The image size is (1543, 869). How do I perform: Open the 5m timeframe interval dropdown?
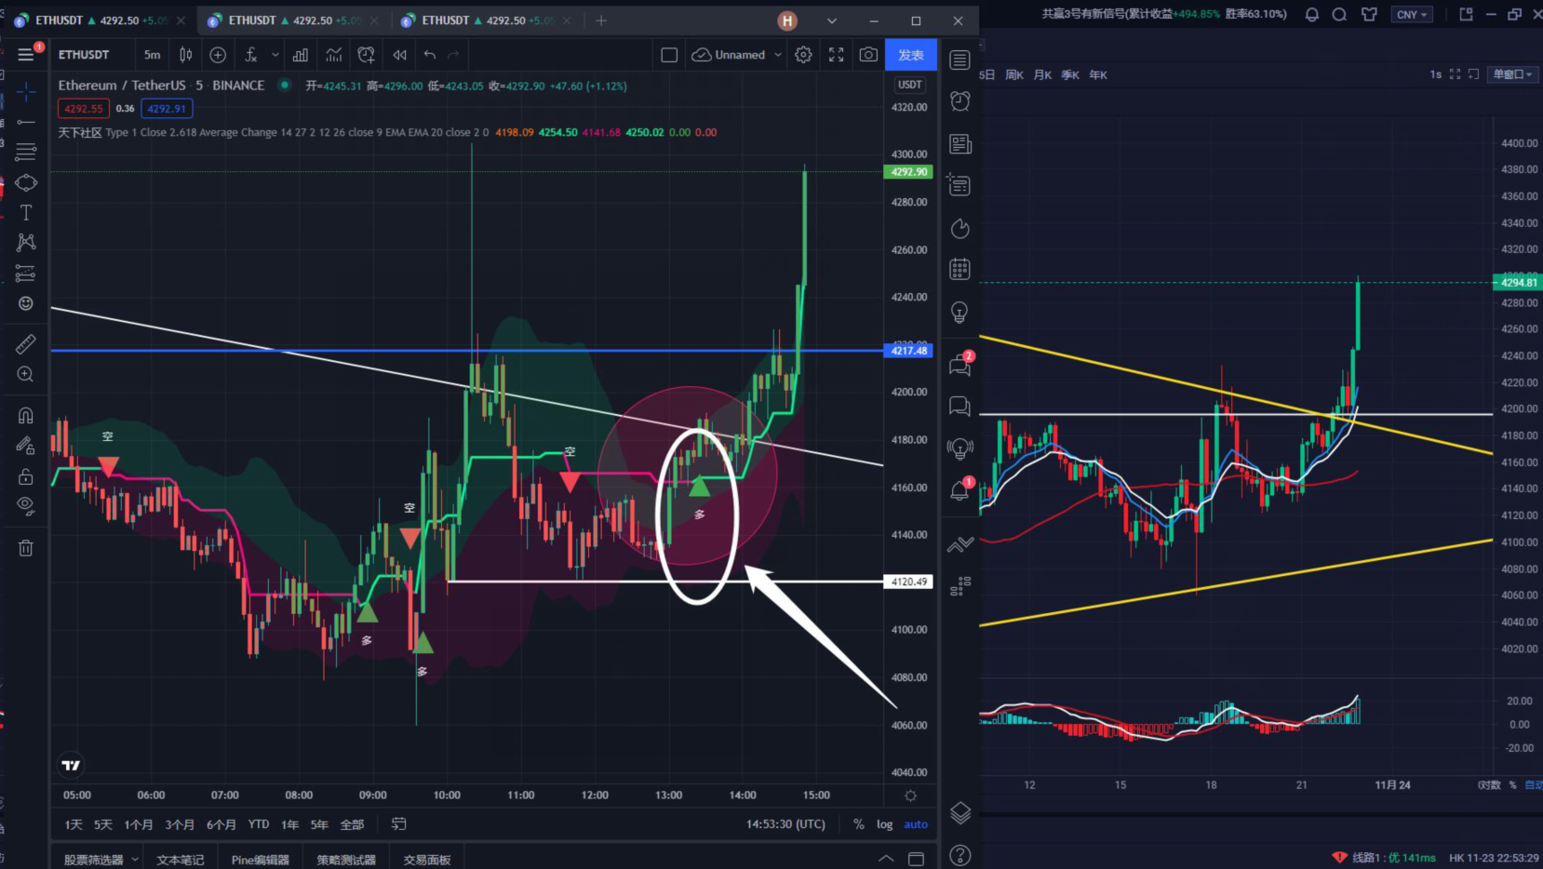tap(152, 55)
